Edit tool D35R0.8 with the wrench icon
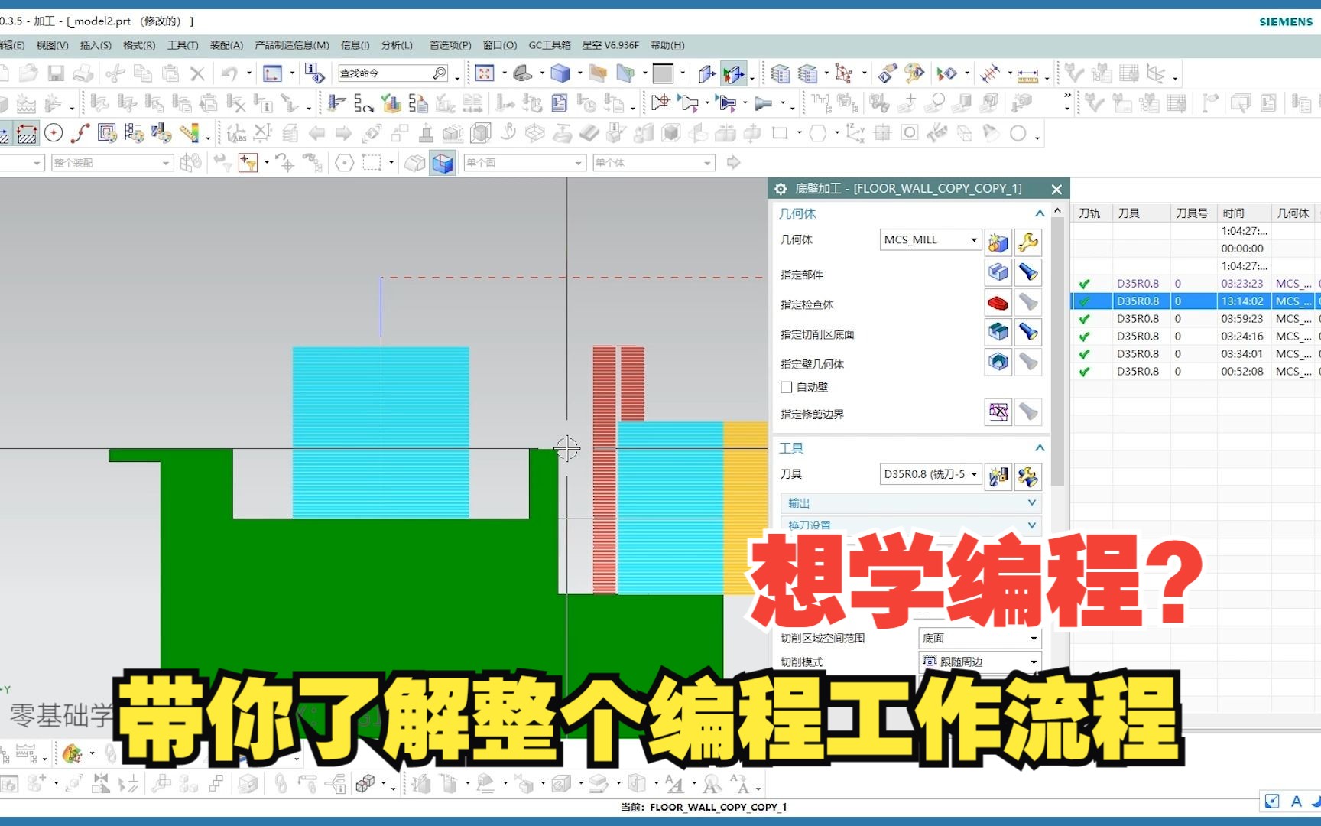Screen dimensions: 1321x826 click(1029, 476)
